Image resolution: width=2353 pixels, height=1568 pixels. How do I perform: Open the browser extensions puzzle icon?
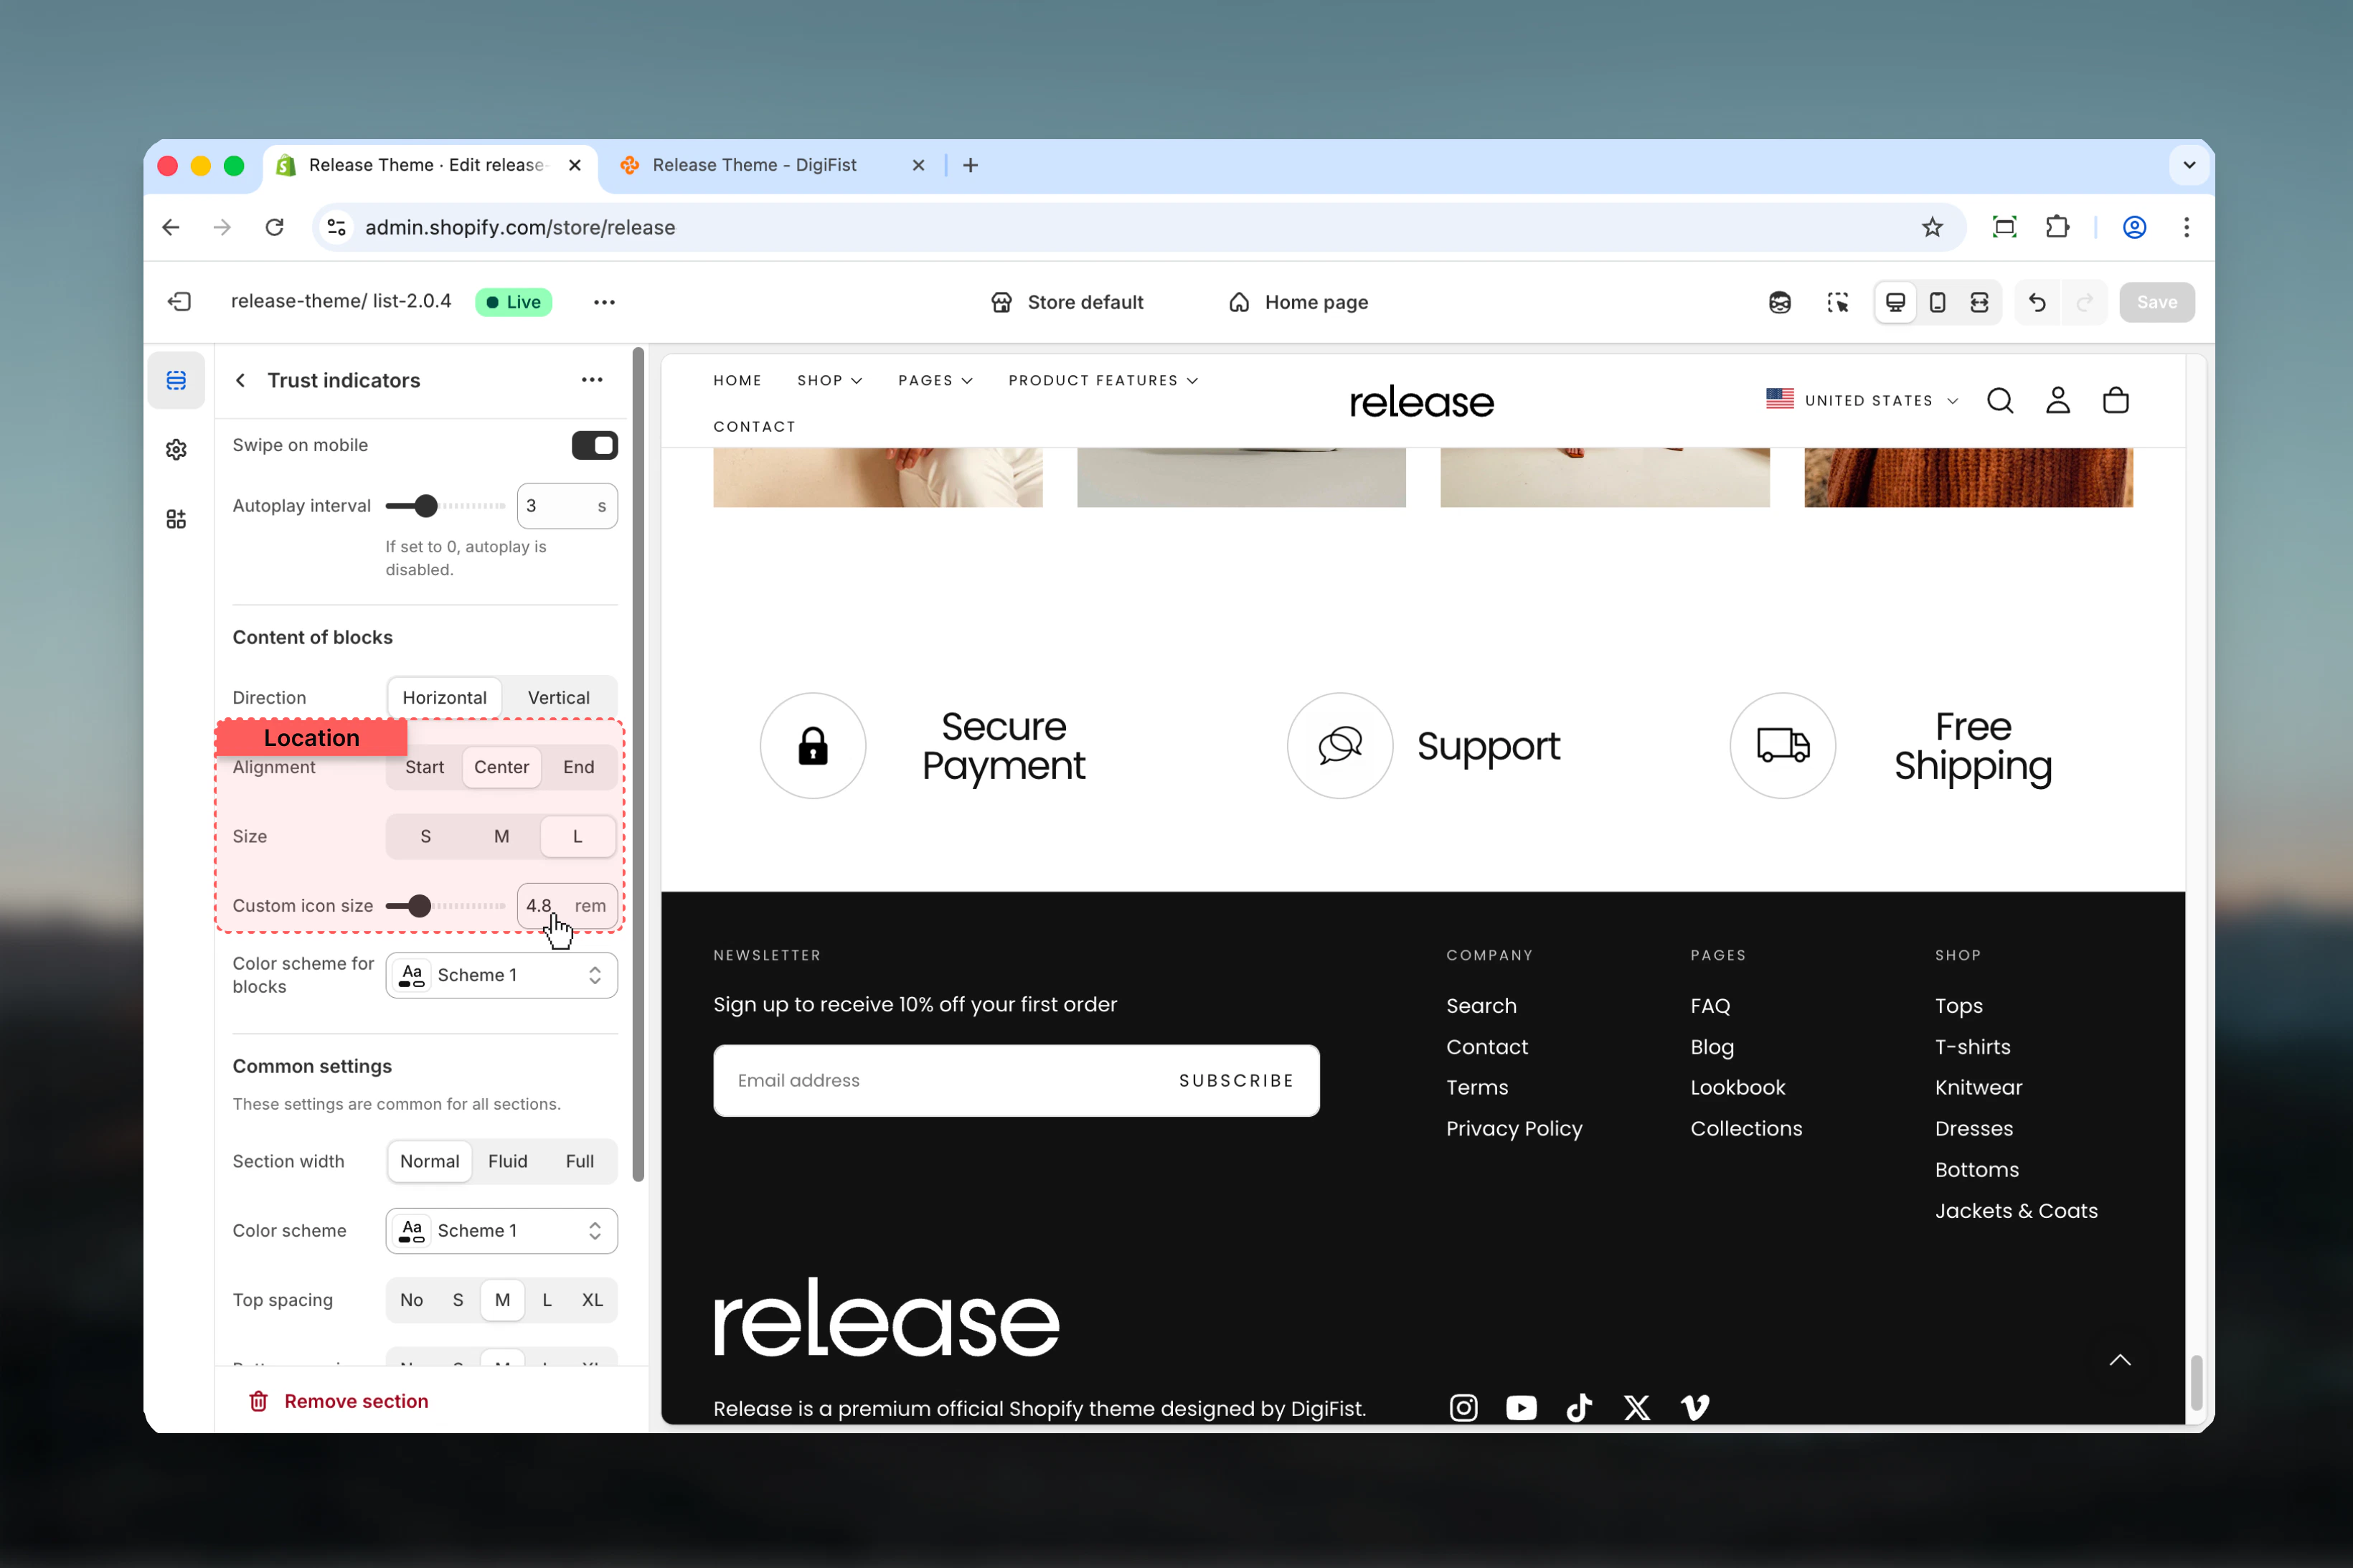point(2057,227)
